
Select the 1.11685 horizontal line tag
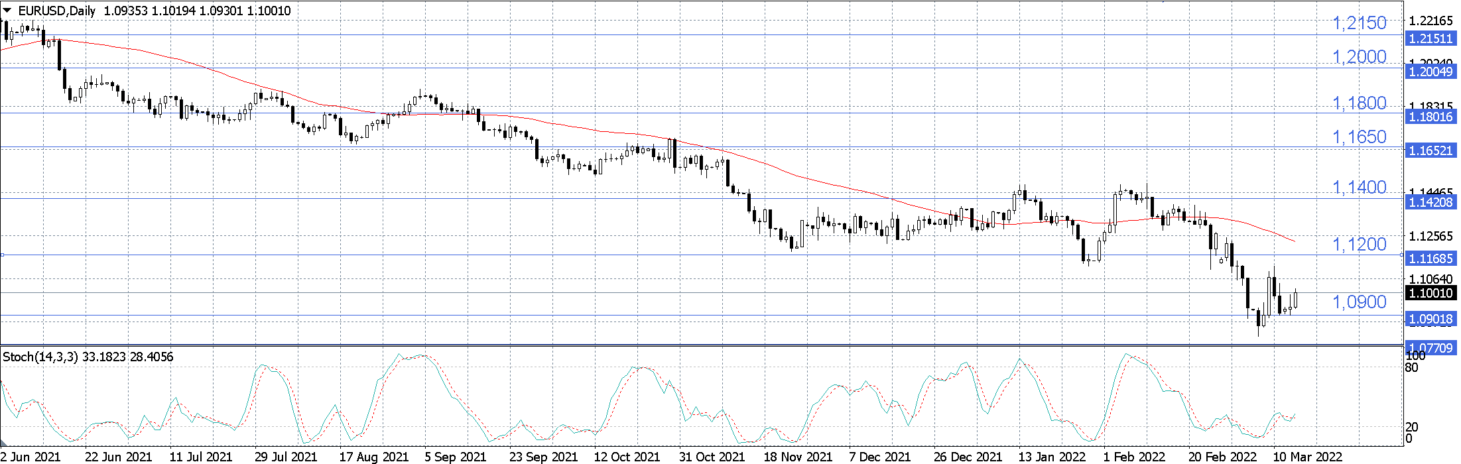click(1430, 259)
